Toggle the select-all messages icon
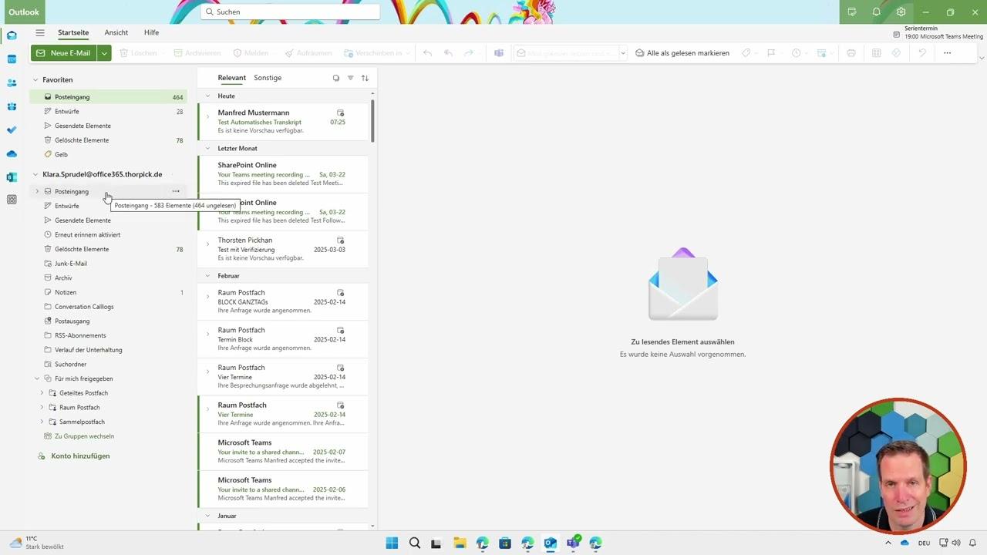This screenshot has height=555, width=987. click(x=335, y=78)
